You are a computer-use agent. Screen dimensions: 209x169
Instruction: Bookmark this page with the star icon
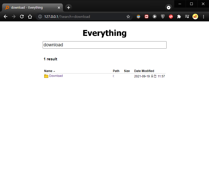pyautogui.click(x=128, y=17)
